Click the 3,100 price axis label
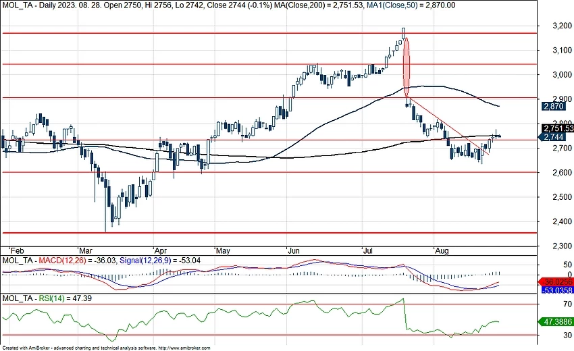The image size is (574, 351). 562,50
